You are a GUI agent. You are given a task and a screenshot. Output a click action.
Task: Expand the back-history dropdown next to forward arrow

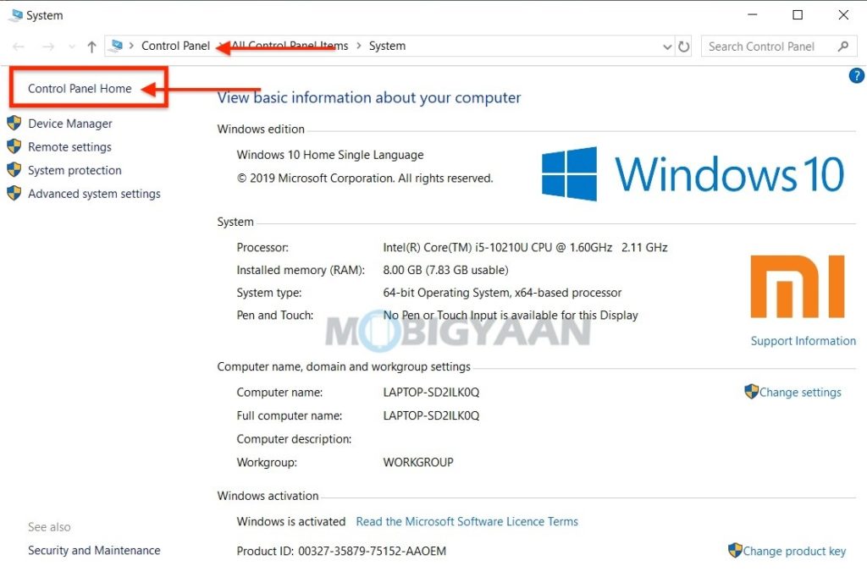pos(72,47)
